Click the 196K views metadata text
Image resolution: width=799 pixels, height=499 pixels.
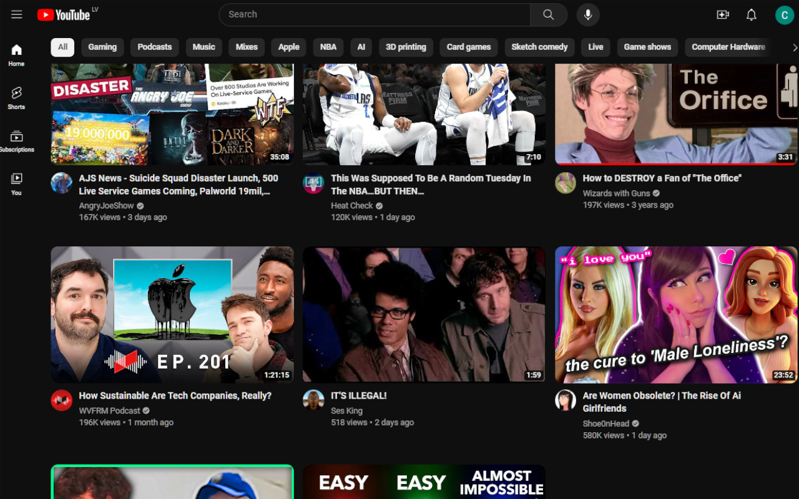(x=100, y=423)
